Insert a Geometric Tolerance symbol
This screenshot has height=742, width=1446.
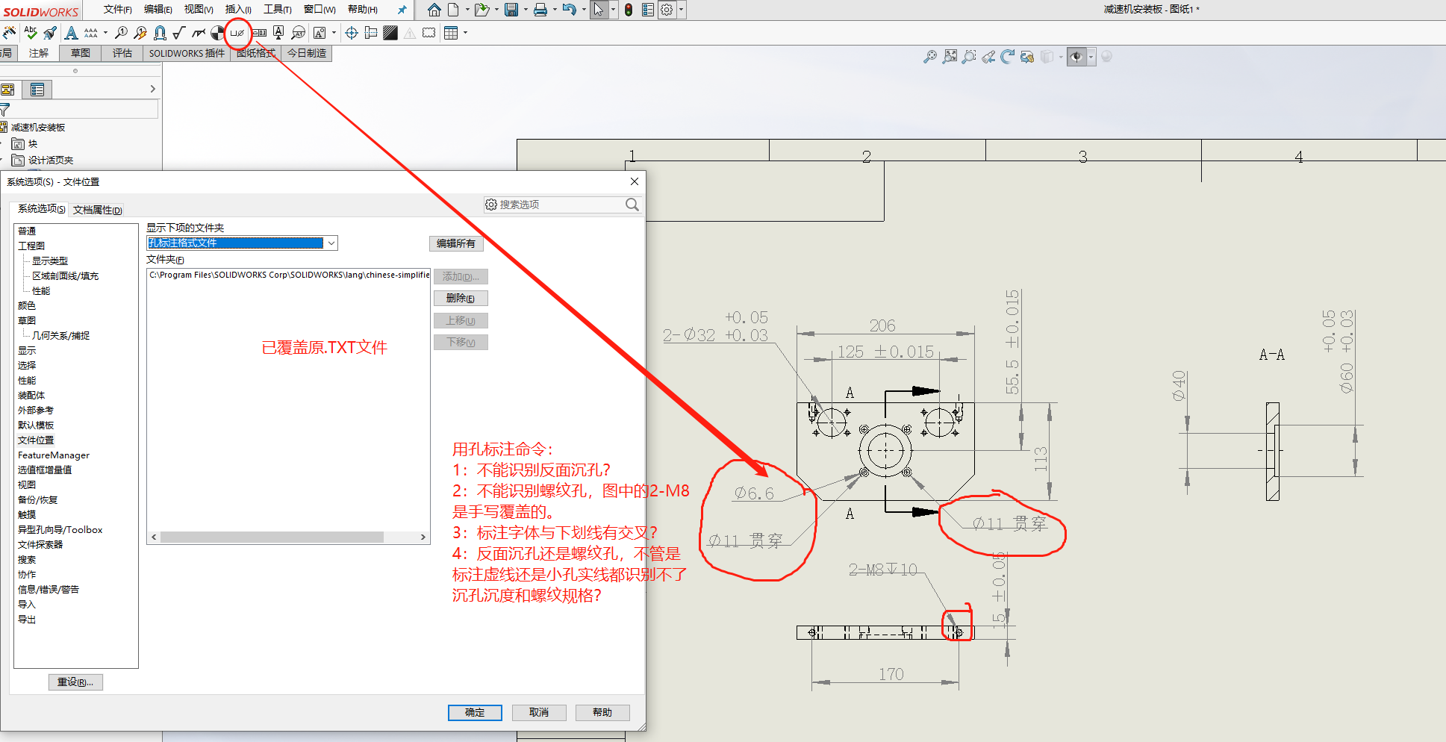[259, 33]
